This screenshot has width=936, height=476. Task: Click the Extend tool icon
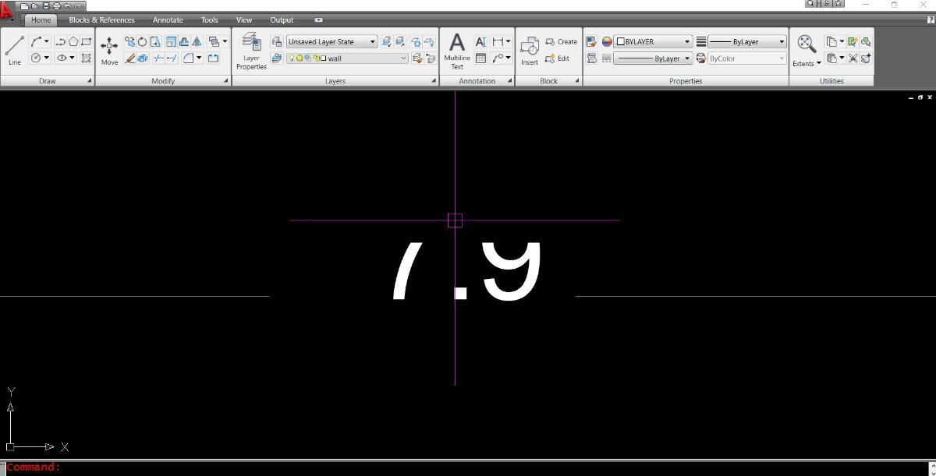point(172,58)
